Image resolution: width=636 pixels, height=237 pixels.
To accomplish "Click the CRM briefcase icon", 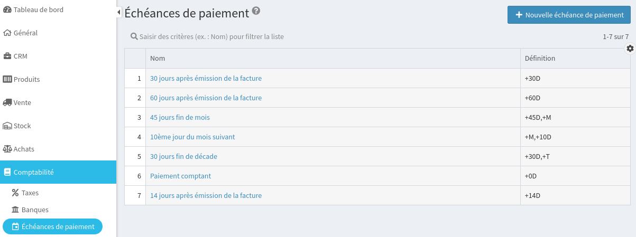I will tap(7, 56).
